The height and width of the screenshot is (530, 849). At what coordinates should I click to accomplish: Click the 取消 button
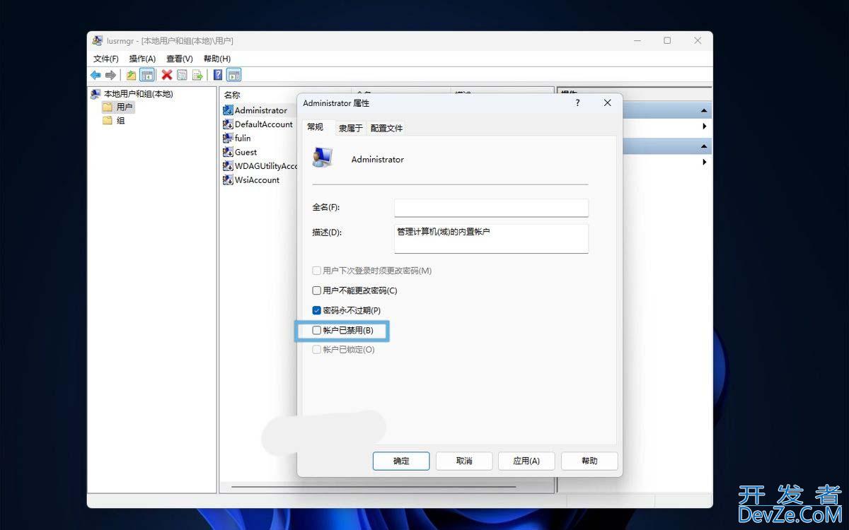tap(464, 461)
